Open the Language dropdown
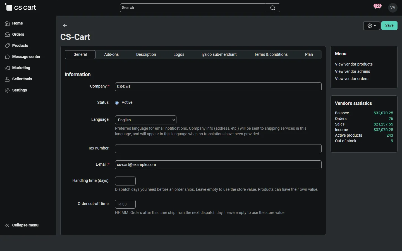The image size is (402, 251). (x=146, y=120)
